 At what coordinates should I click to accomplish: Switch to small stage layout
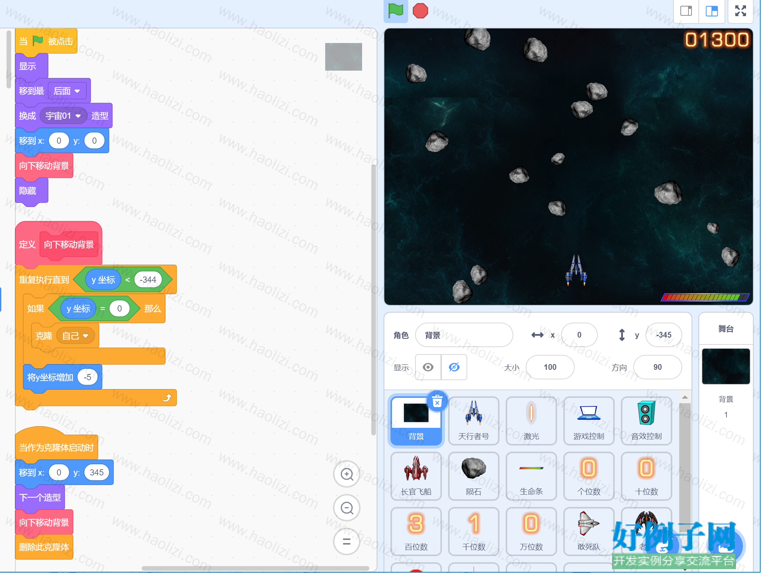click(686, 11)
